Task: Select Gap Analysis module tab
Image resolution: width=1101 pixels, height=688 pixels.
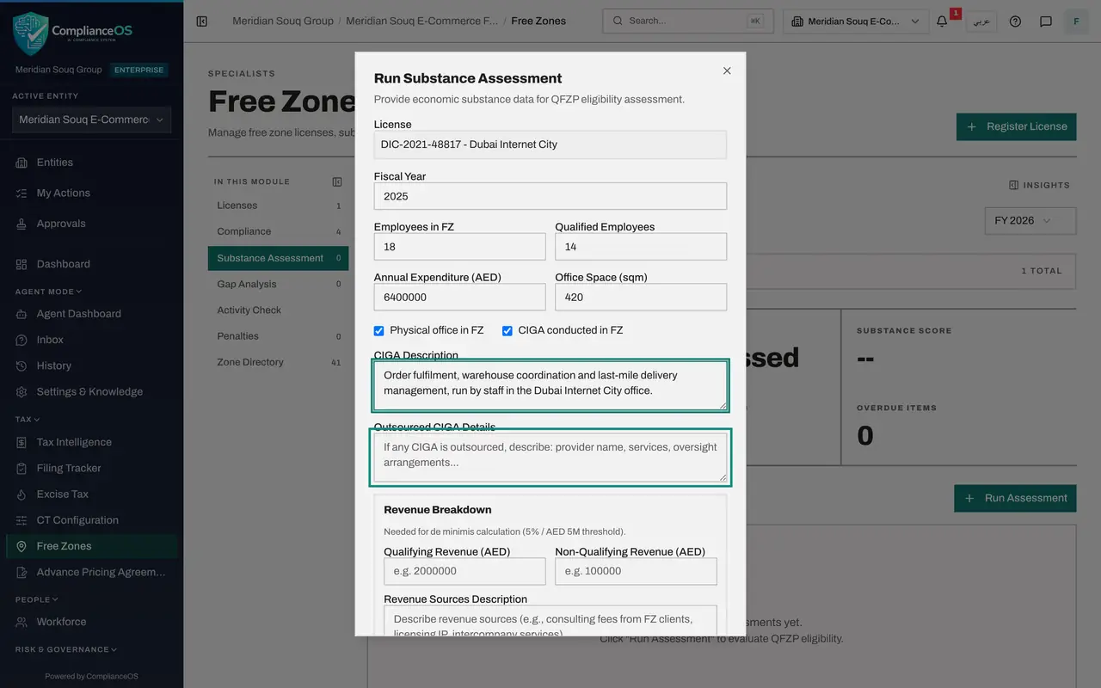Action: pos(278,284)
